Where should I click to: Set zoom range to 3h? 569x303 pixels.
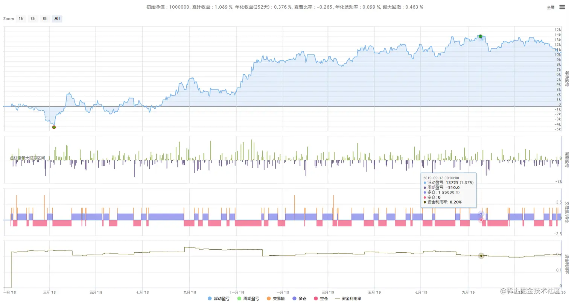(33, 18)
